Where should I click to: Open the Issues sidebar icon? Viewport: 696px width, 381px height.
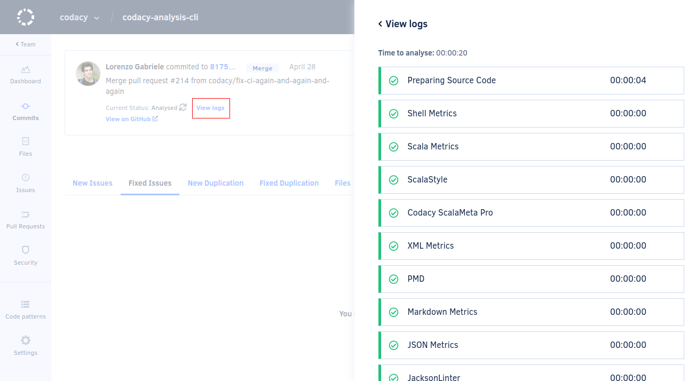pyautogui.click(x=26, y=178)
